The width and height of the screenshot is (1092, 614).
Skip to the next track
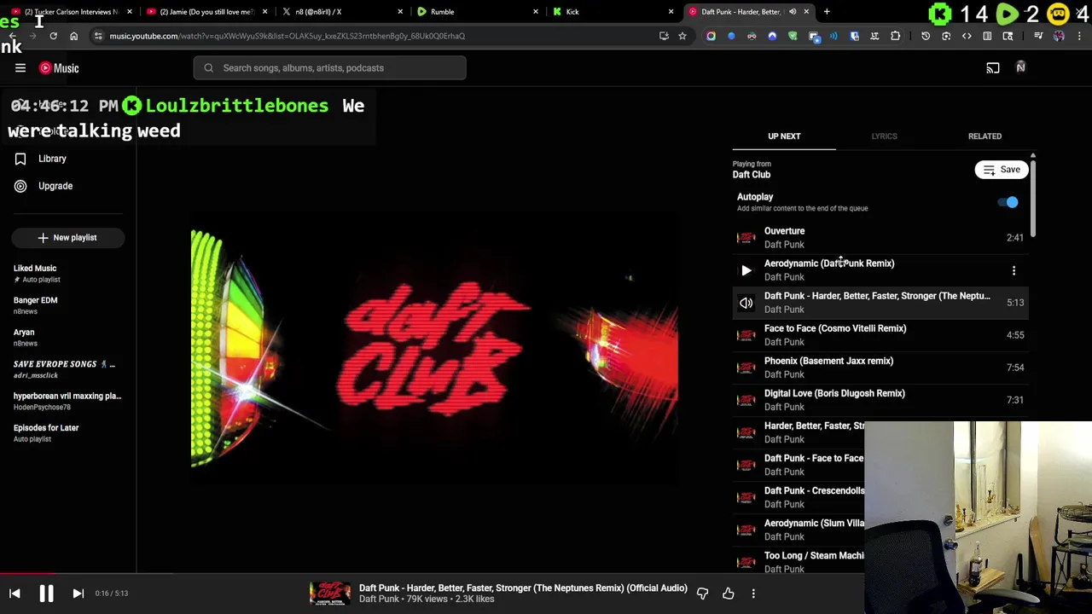[x=78, y=594]
